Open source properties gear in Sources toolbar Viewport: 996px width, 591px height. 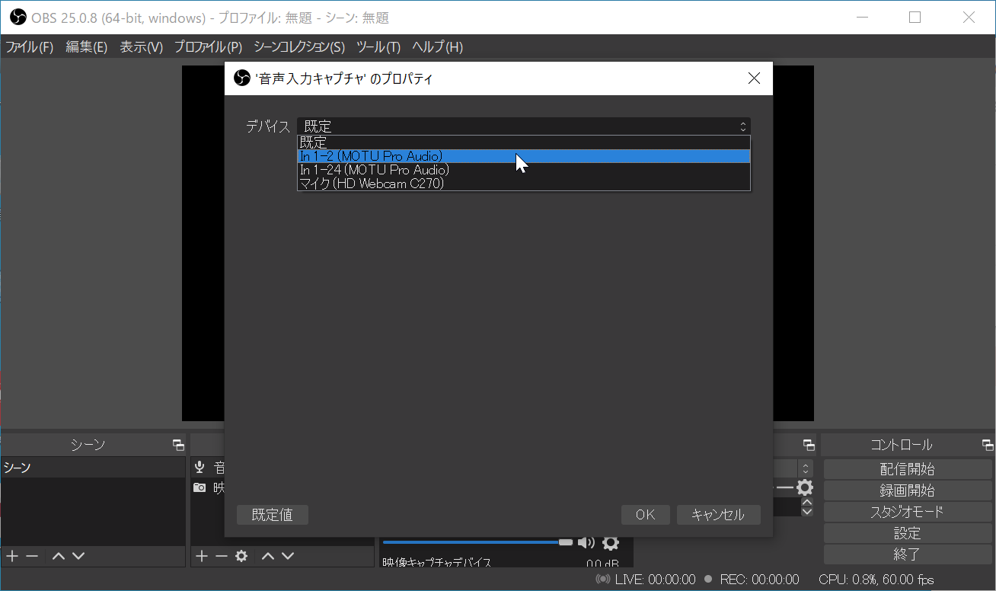click(241, 556)
